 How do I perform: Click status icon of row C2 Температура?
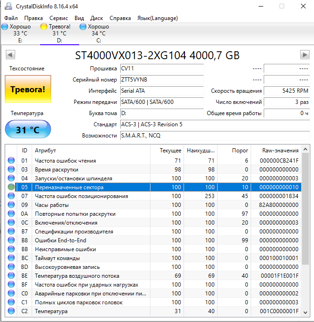coord(11,311)
